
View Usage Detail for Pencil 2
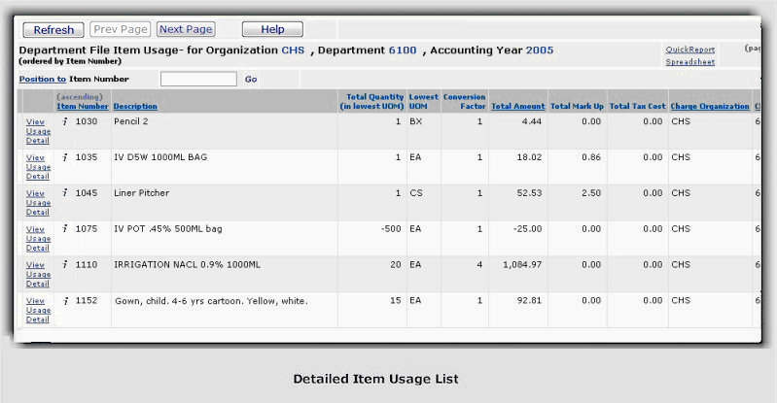point(38,131)
